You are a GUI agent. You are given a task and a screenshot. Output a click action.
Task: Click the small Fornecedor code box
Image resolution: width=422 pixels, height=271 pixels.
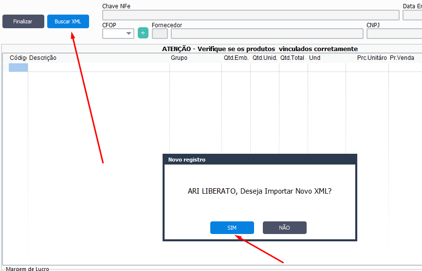(160, 34)
